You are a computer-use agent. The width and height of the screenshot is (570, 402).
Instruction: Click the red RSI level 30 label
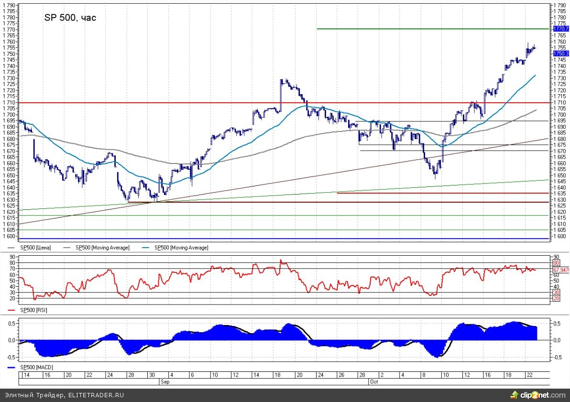click(x=556, y=292)
